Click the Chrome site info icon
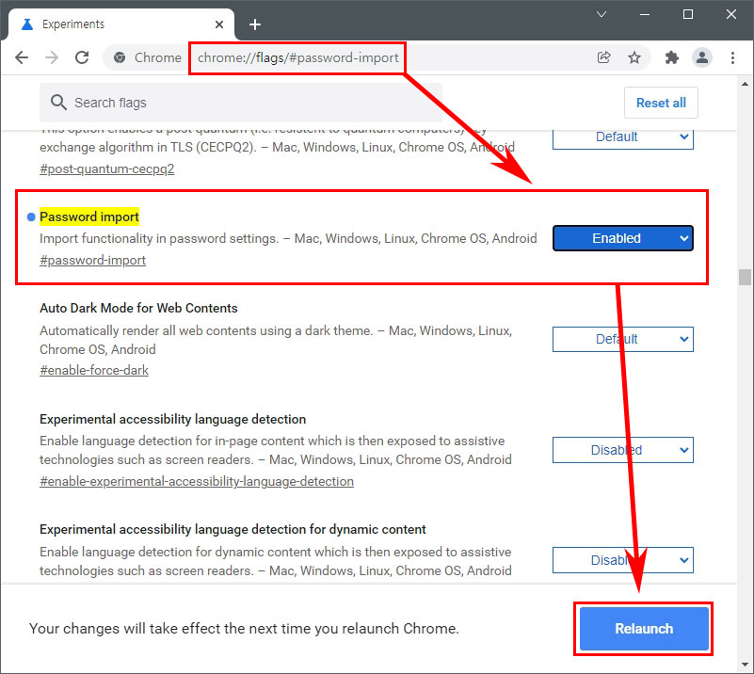Image resolution: width=754 pixels, height=674 pixels. point(120,57)
